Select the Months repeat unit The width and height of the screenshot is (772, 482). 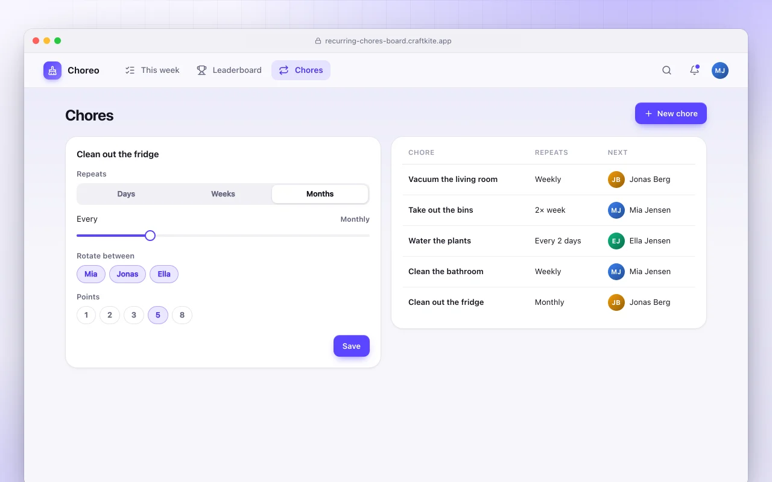(x=320, y=194)
